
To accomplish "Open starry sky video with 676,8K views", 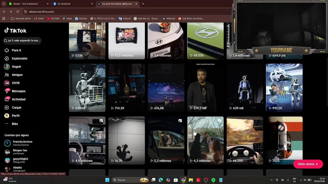I will (x=166, y=88).
